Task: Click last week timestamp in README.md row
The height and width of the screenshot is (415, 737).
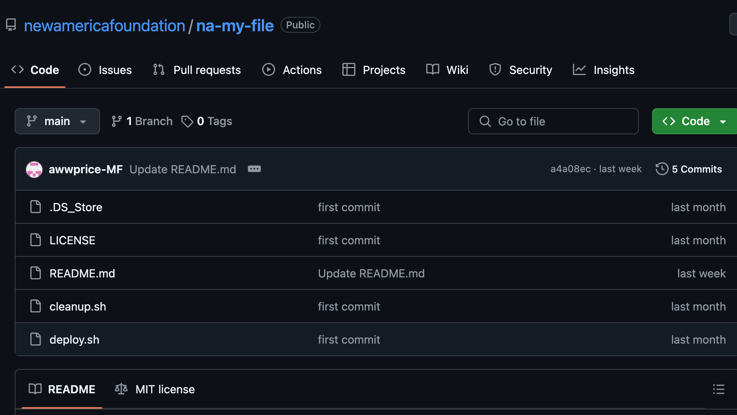Action: (x=701, y=273)
